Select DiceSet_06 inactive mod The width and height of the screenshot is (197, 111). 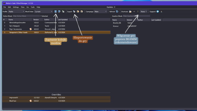[x=117, y=23]
